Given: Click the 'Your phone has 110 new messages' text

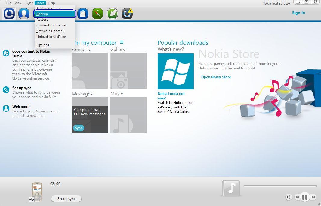Looking at the screenshot, I should pyautogui.click(x=89, y=112).
